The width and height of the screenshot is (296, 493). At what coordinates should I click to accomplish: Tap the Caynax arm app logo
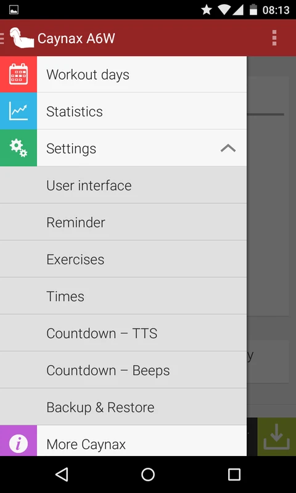tap(22, 38)
